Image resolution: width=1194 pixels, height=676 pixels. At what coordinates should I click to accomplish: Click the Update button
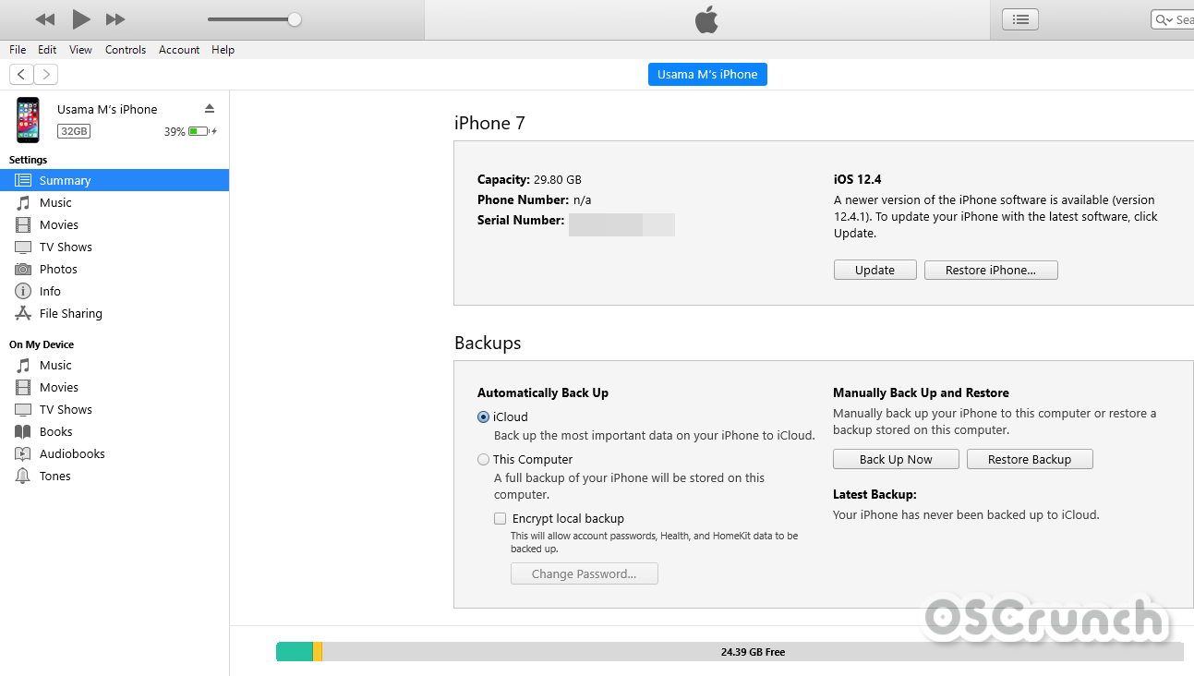(x=875, y=270)
